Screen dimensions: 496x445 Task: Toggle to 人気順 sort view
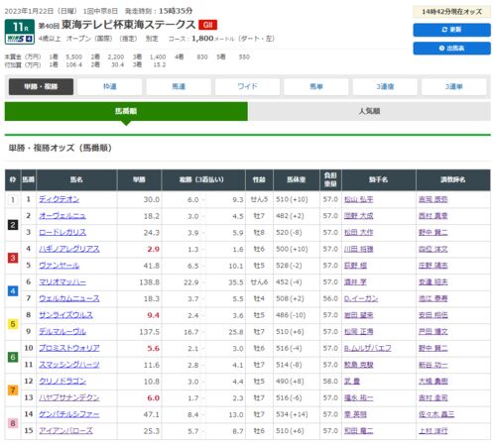pyautogui.click(x=369, y=111)
